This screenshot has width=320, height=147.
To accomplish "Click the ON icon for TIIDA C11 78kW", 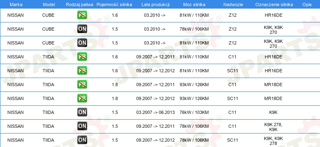I will coord(82,126).
